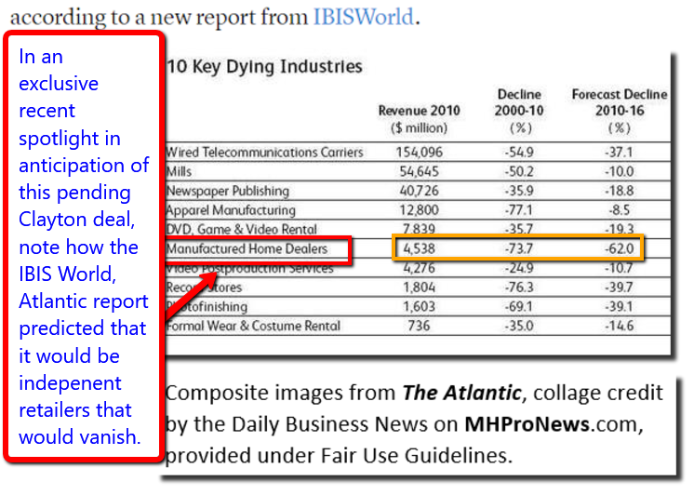Click the -73.7 decline value
The width and height of the screenshot is (694, 495).
coord(519,248)
